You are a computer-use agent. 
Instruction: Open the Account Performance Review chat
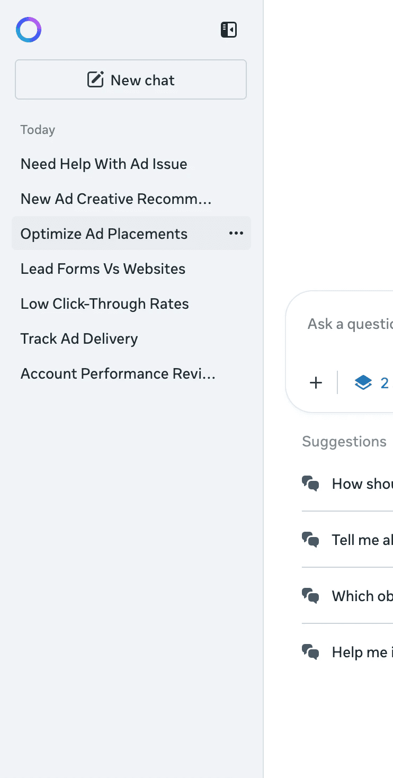pyautogui.click(x=118, y=374)
